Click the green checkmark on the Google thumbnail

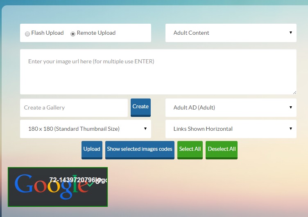(x=91, y=185)
